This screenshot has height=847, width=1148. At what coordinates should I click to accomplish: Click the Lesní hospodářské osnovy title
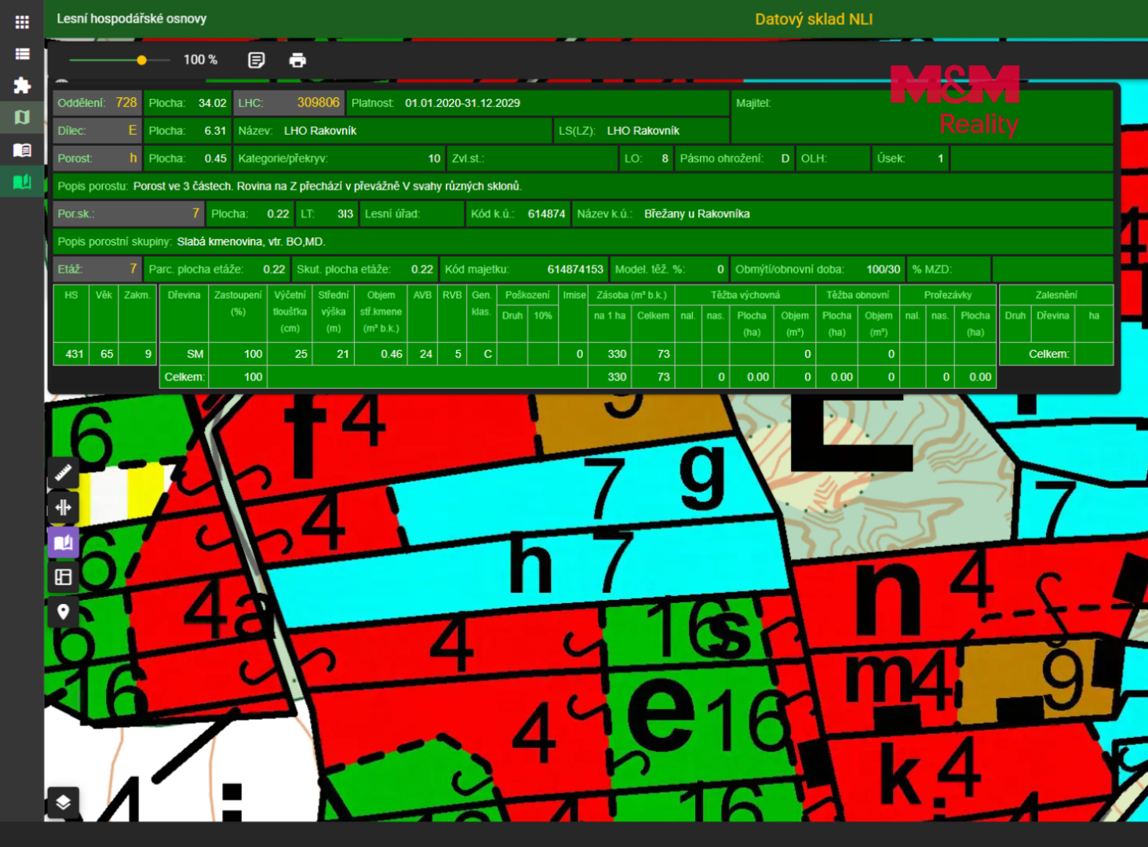point(132,19)
